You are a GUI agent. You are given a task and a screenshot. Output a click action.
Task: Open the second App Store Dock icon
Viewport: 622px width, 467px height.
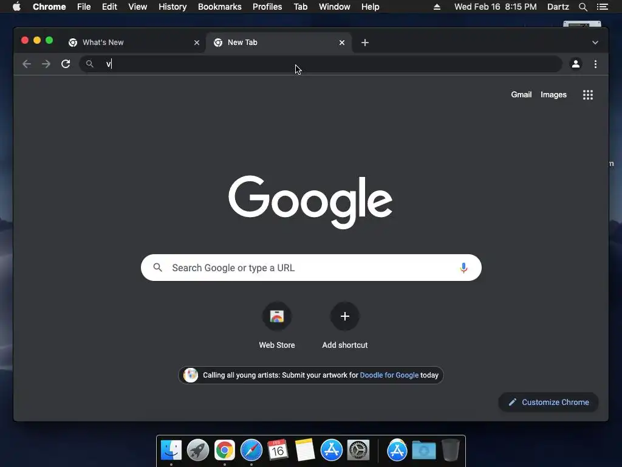[397, 450]
